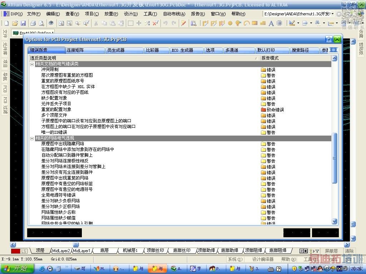This screenshot has width=366, height=274.
Task: Open the 设计(D) menu
Action: tap(131, 14)
